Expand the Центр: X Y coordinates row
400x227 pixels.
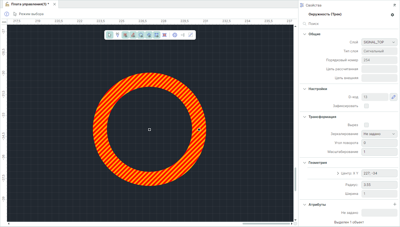pos(338,173)
